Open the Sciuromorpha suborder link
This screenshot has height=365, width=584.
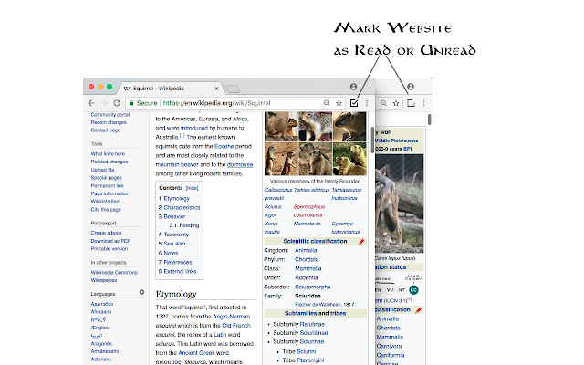[312, 287]
